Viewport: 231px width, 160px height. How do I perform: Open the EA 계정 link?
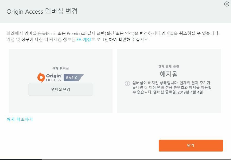tap(84, 40)
